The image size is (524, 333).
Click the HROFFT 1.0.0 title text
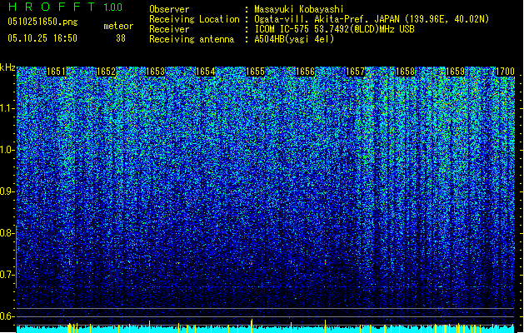[x=65, y=7]
